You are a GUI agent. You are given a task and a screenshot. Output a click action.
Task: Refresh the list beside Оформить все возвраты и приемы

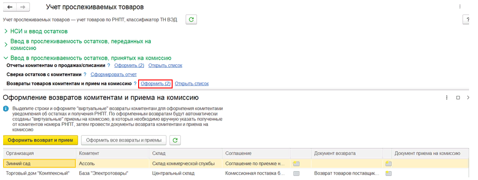tap(175, 140)
